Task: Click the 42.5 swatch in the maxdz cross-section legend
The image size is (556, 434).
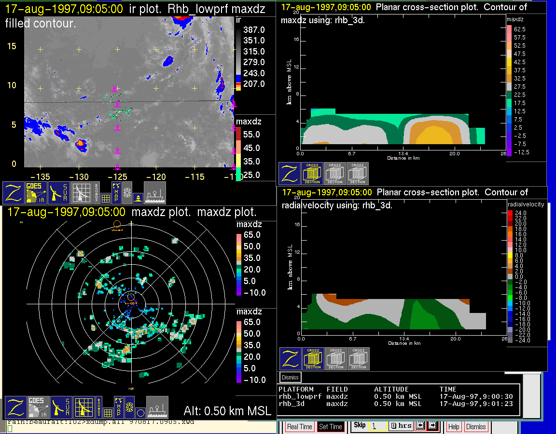Action: [x=509, y=62]
